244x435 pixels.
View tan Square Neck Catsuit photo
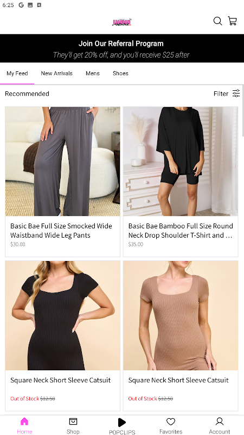pos(181,315)
